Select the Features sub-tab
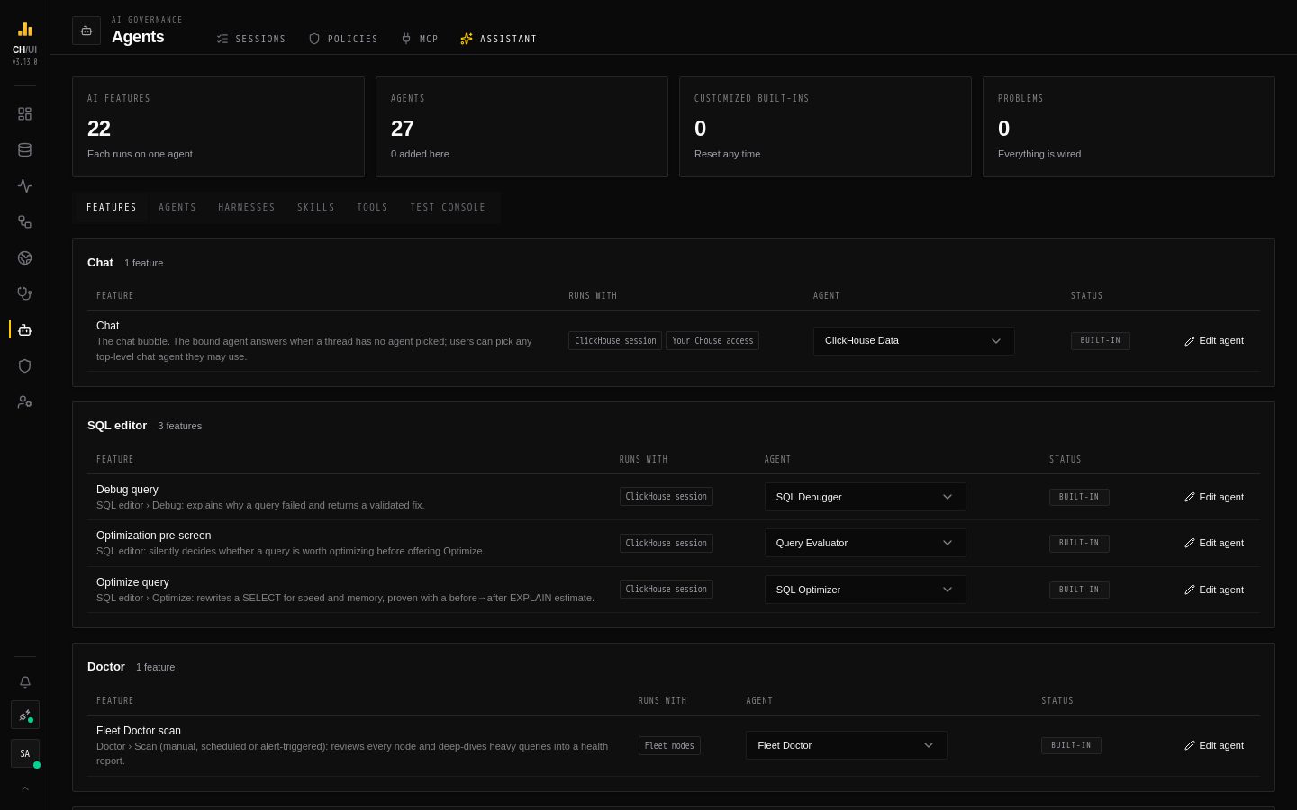Image resolution: width=1297 pixels, height=810 pixels. tap(112, 208)
